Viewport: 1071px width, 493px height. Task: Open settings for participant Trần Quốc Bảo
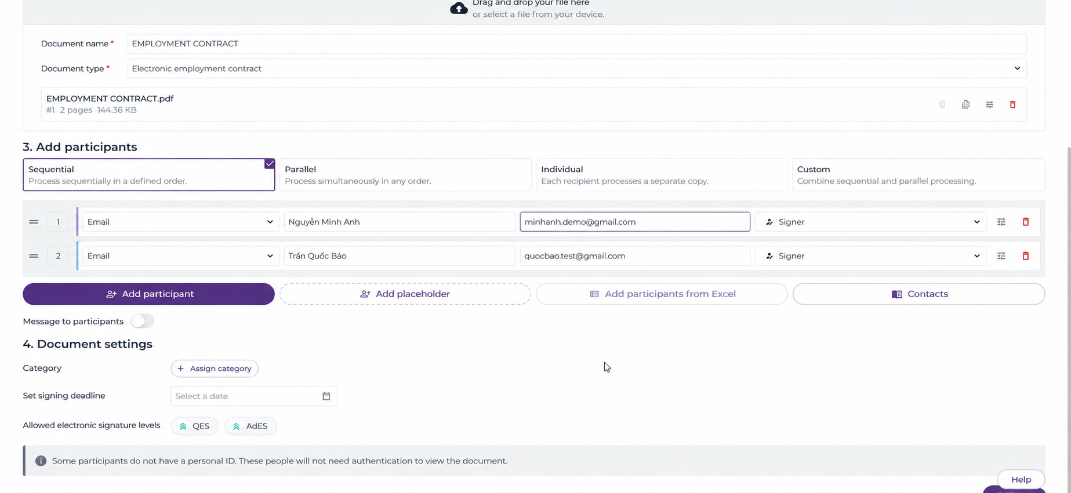click(x=1001, y=256)
